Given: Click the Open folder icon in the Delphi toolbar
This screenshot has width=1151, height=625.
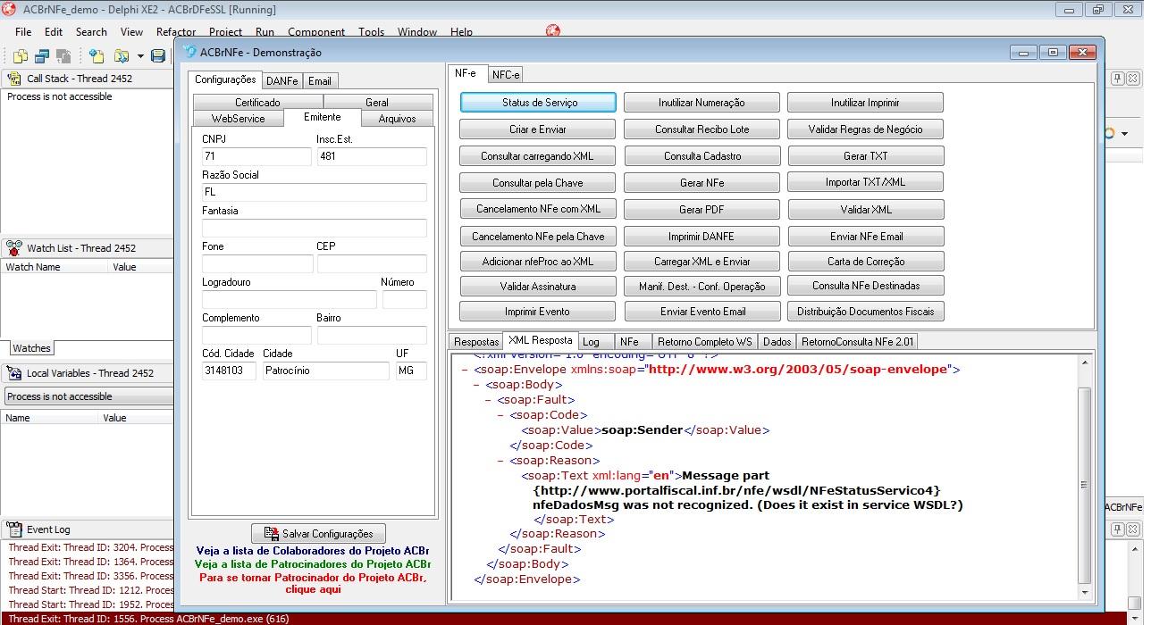Looking at the screenshot, I should coord(122,56).
